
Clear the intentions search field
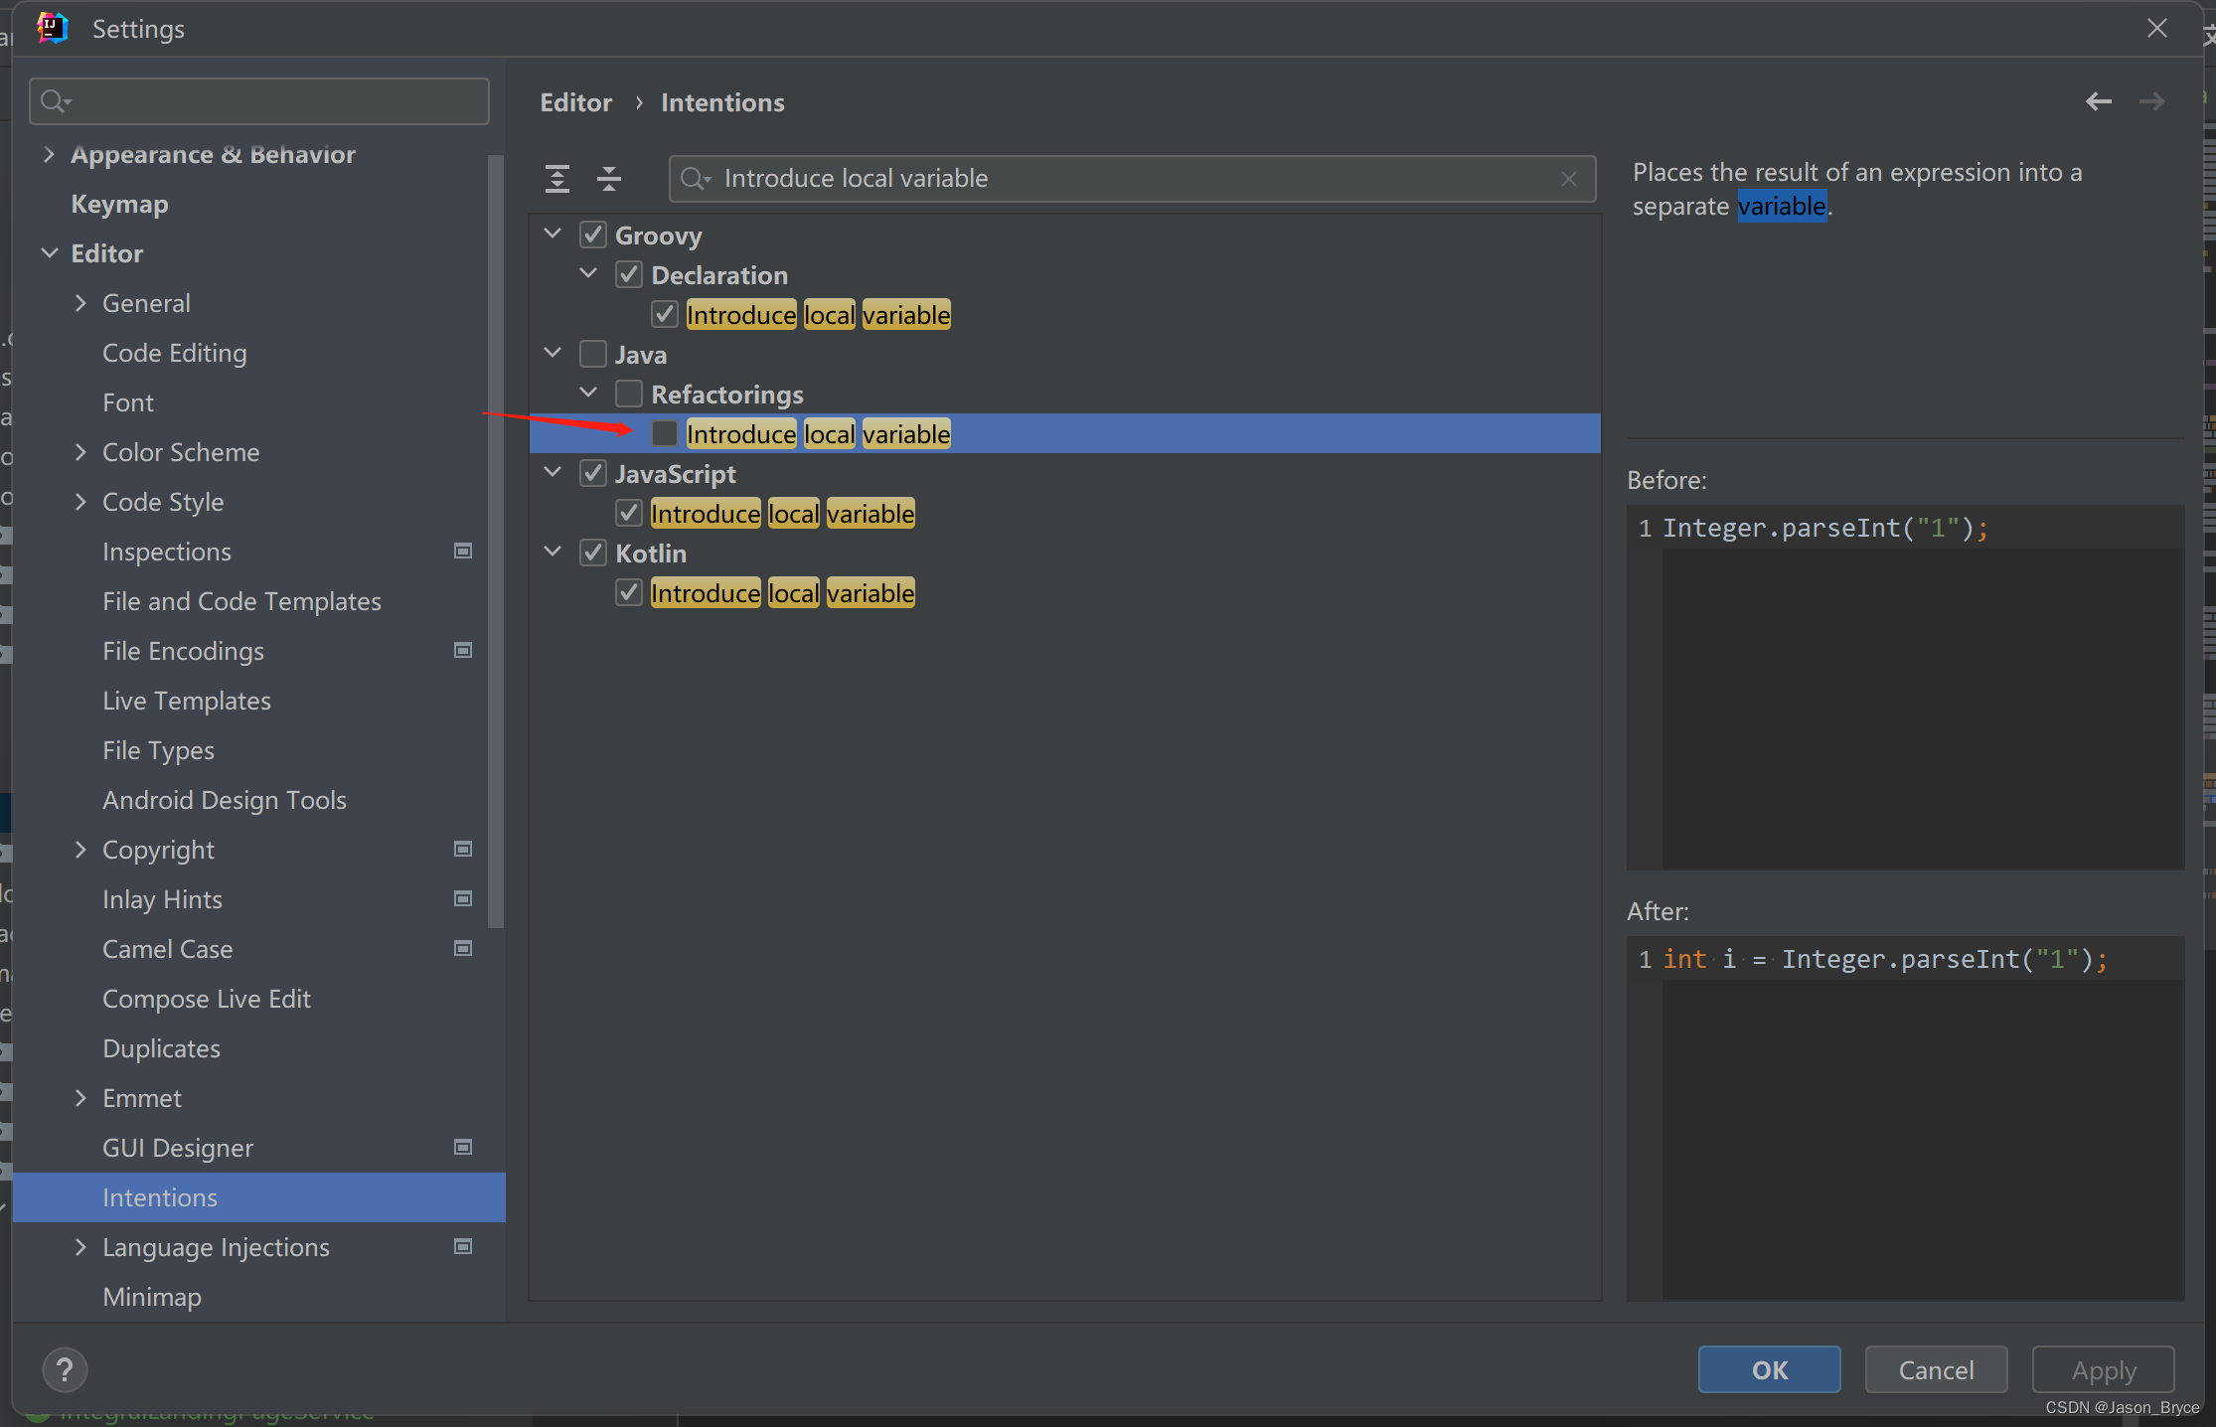pos(1569,179)
